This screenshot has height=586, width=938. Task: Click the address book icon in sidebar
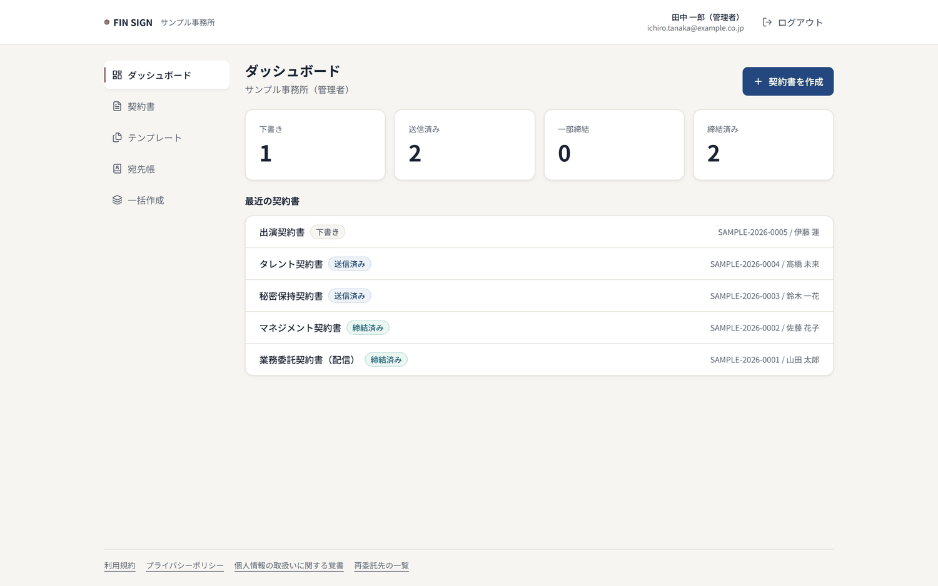click(117, 169)
